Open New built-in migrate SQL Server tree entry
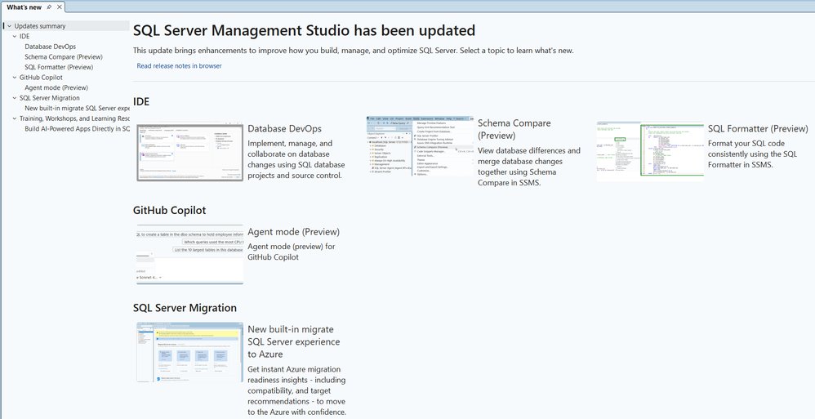 point(77,108)
